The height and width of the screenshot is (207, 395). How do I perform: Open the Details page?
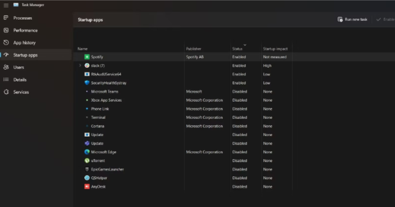pos(36,80)
